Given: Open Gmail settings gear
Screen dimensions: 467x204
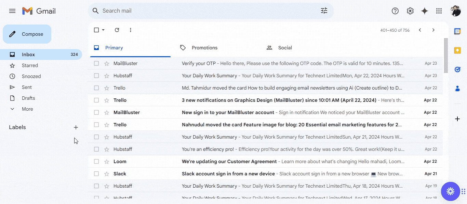Looking at the screenshot, I should pyautogui.click(x=410, y=11).
